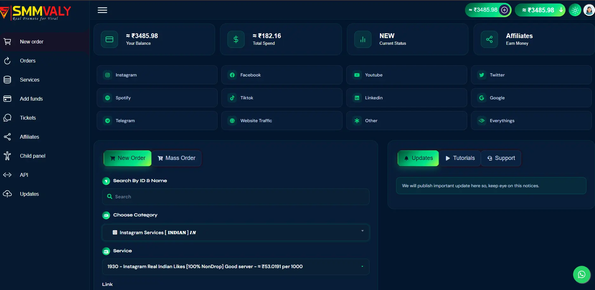Select the Instagram category
The image size is (595, 290).
tap(157, 75)
